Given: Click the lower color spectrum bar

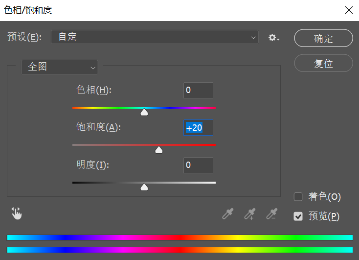Looking at the screenshot, I should click(x=179, y=250).
